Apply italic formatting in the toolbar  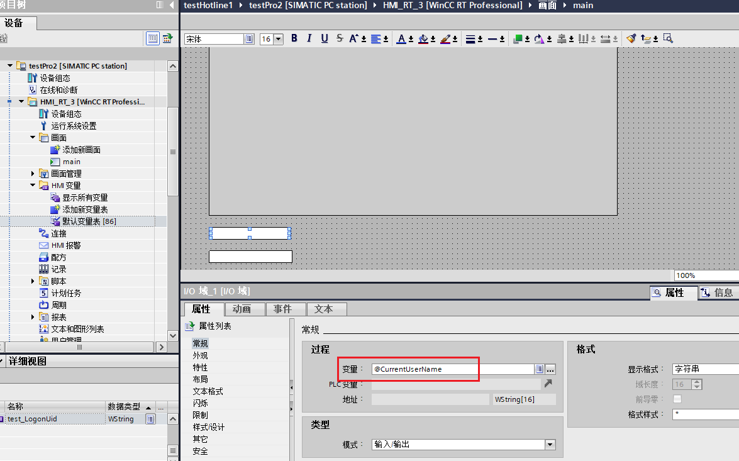click(309, 38)
